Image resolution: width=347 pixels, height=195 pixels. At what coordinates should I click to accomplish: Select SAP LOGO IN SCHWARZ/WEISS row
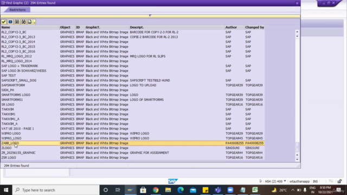[x=132, y=71]
